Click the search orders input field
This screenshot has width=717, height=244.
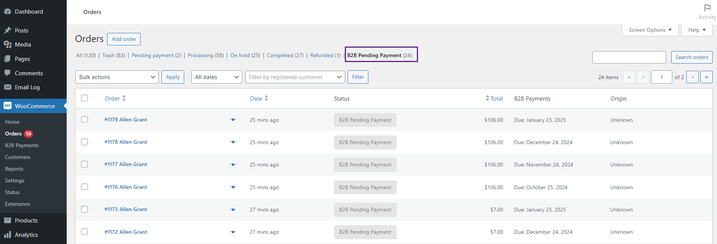pyautogui.click(x=629, y=57)
